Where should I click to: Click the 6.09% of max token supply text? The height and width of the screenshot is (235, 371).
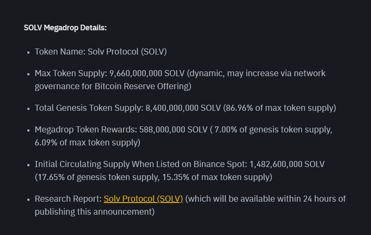pyautogui.click(x=87, y=143)
